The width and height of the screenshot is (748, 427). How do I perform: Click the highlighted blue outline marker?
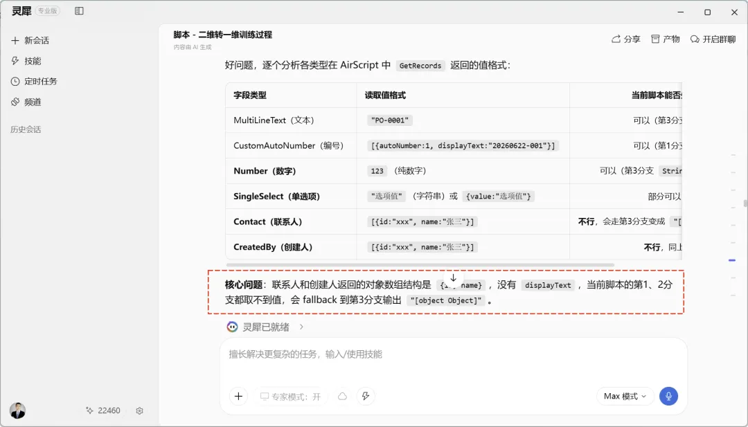point(732,260)
